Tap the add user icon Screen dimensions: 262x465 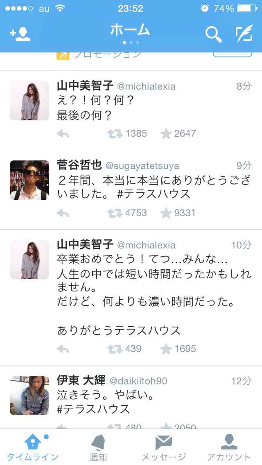[20, 35]
